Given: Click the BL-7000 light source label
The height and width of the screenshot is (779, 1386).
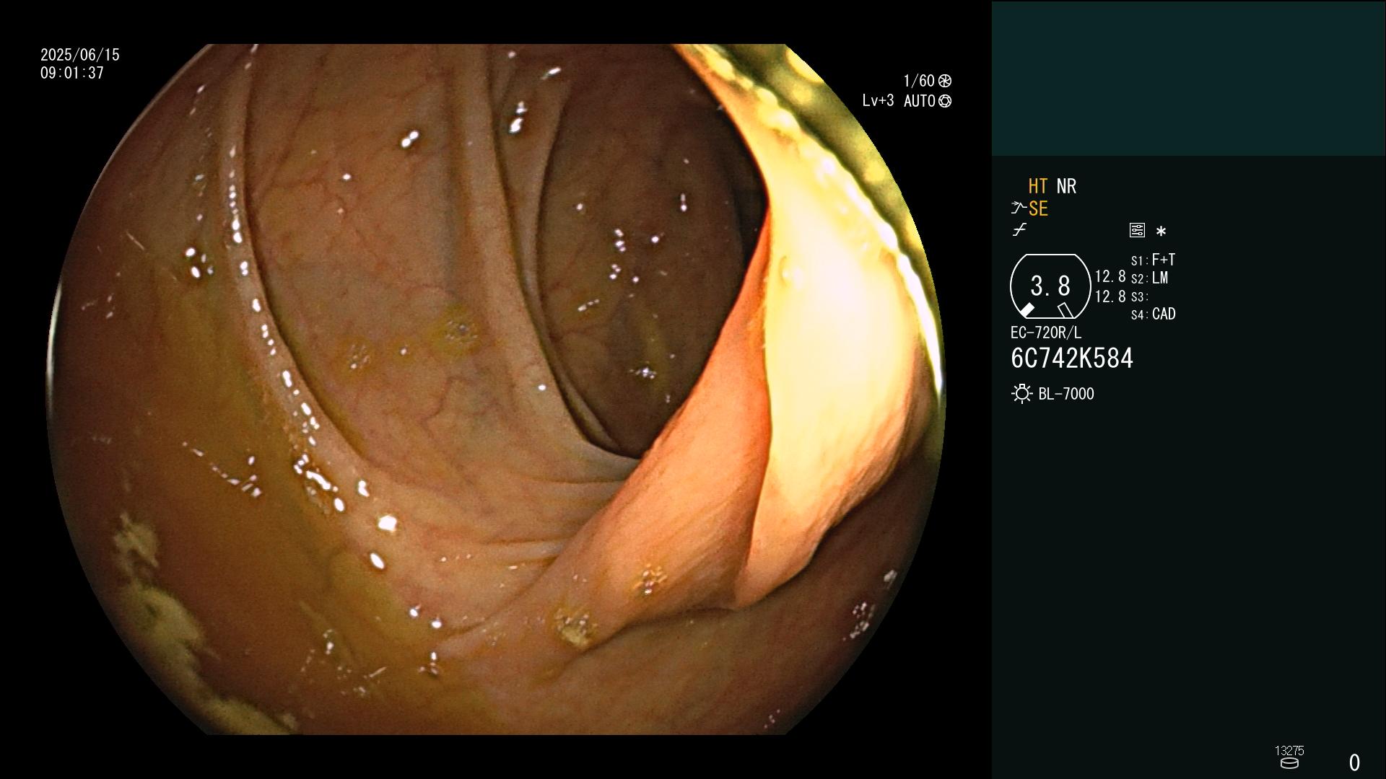Looking at the screenshot, I should click(1066, 394).
